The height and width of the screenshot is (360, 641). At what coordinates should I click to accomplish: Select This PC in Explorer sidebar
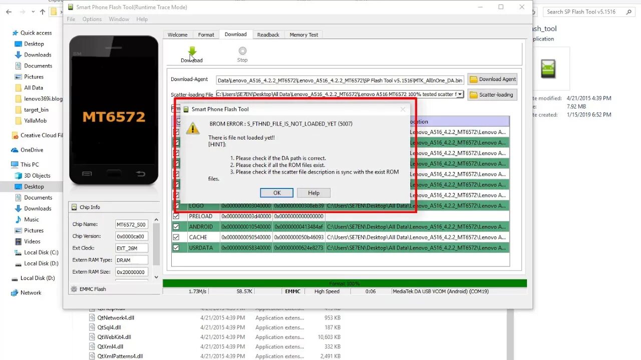pyautogui.click(x=25, y=164)
